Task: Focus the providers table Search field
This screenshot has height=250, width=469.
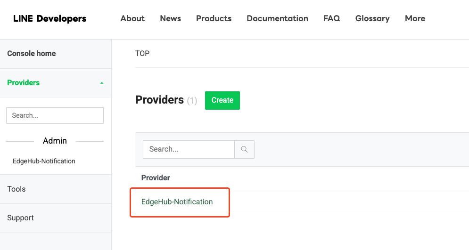Action: (189, 149)
